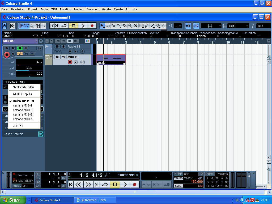Select the Glue tool
272x204 pixels.
(119, 26)
